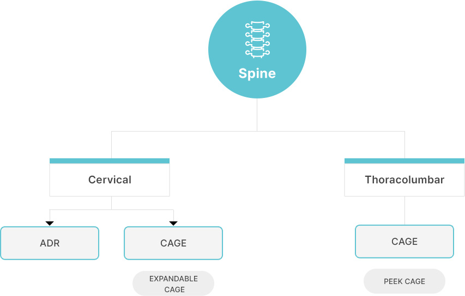Select the ADR product box
The height and width of the screenshot is (296, 465).
(x=50, y=243)
